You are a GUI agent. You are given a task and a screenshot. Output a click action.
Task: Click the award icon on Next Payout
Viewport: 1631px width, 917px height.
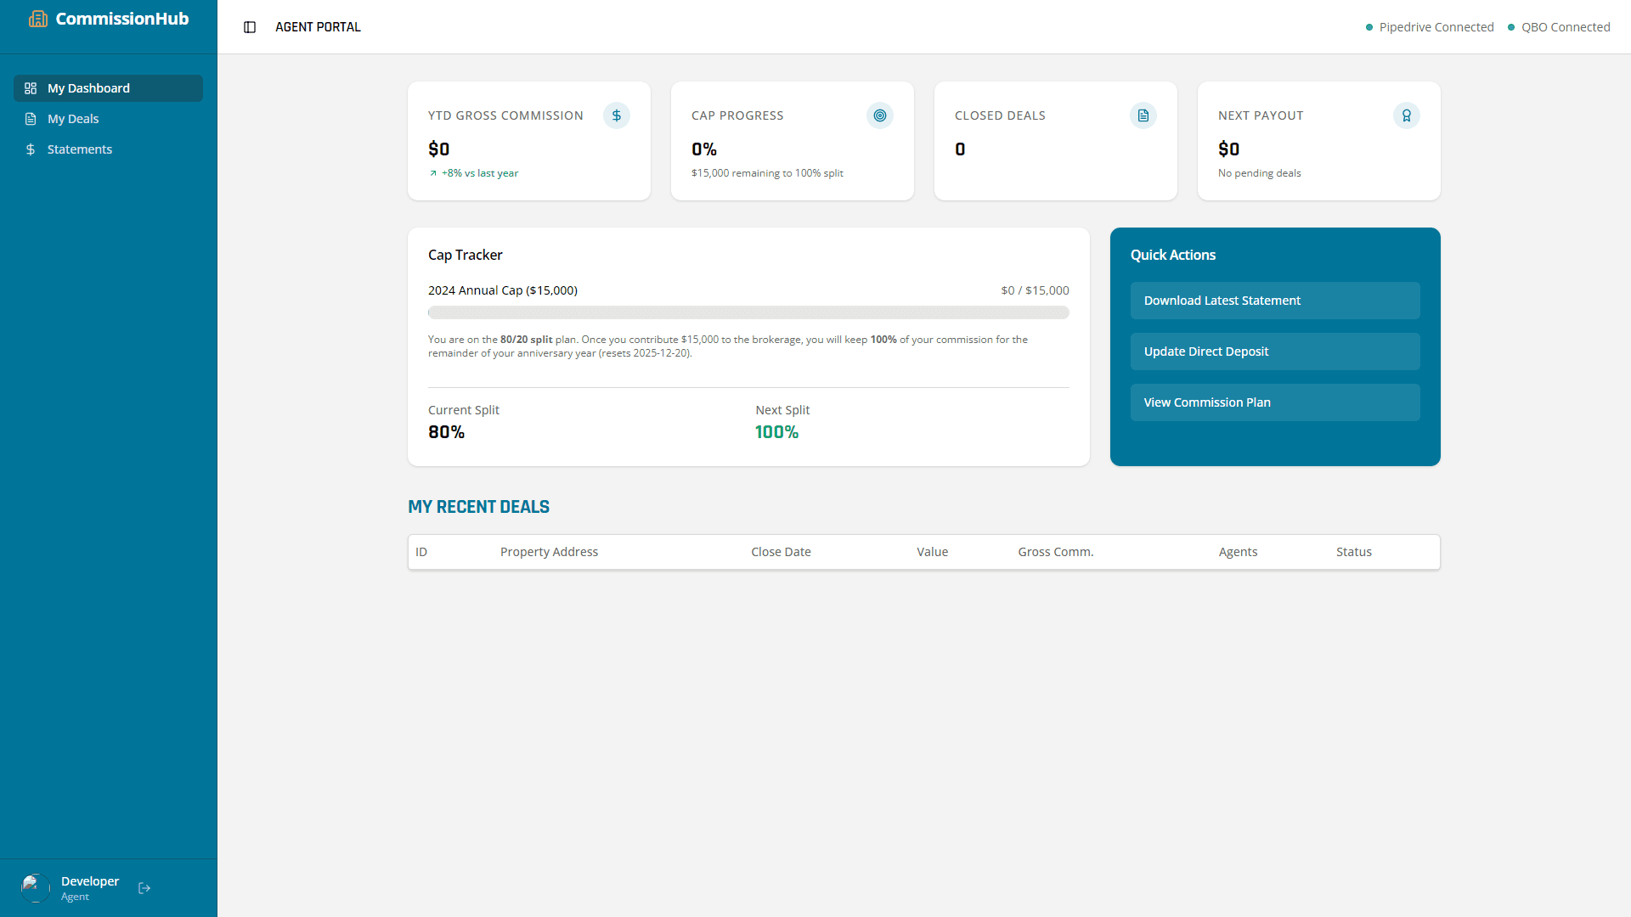coord(1407,115)
